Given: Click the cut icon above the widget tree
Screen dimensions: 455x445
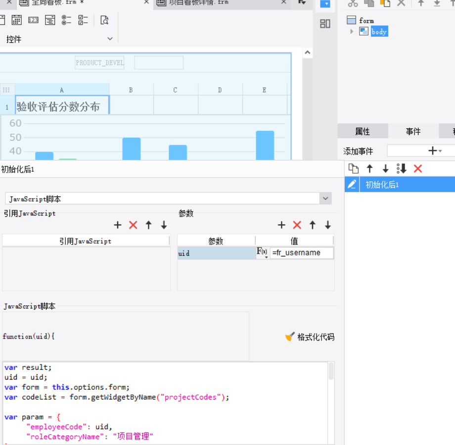Looking at the screenshot, I should point(353,3).
